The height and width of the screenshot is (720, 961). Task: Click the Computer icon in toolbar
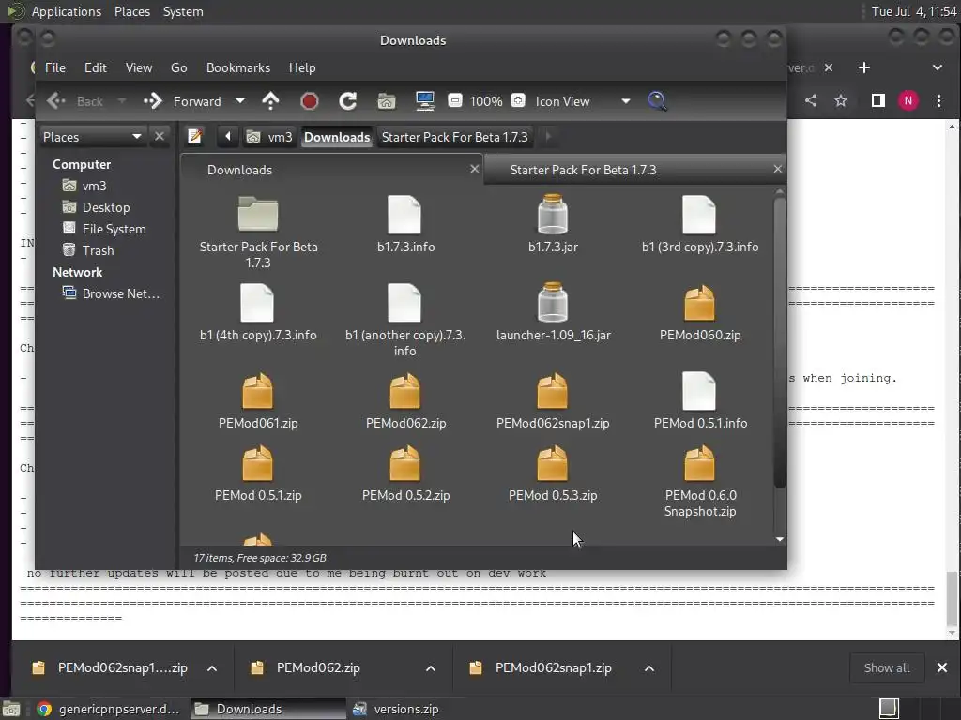click(x=424, y=101)
